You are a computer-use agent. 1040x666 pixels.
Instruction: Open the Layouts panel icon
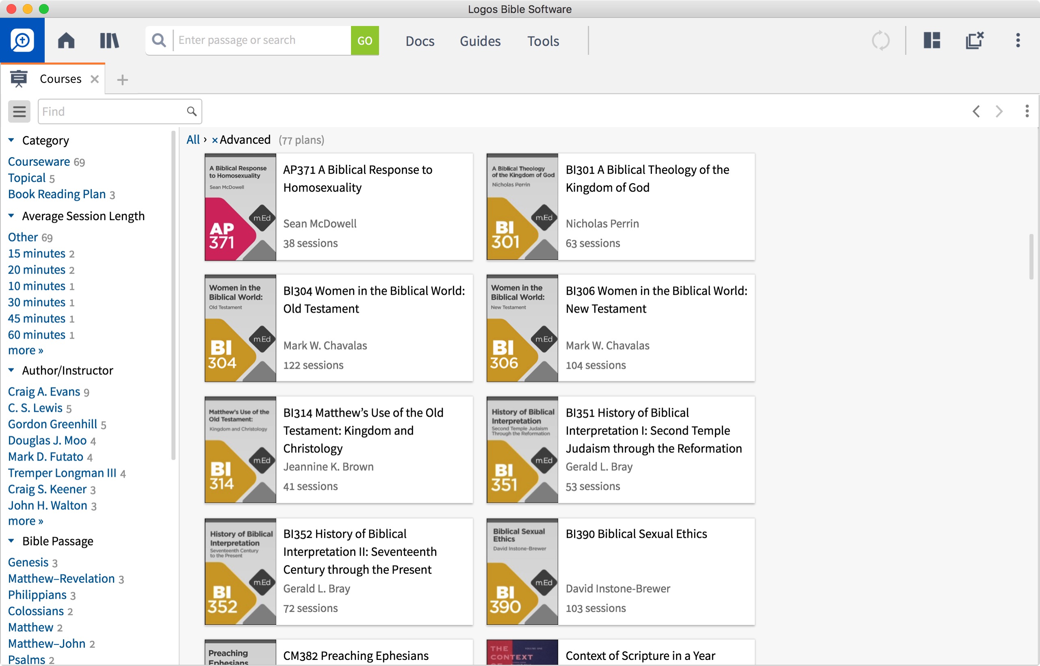pyautogui.click(x=932, y=41)
